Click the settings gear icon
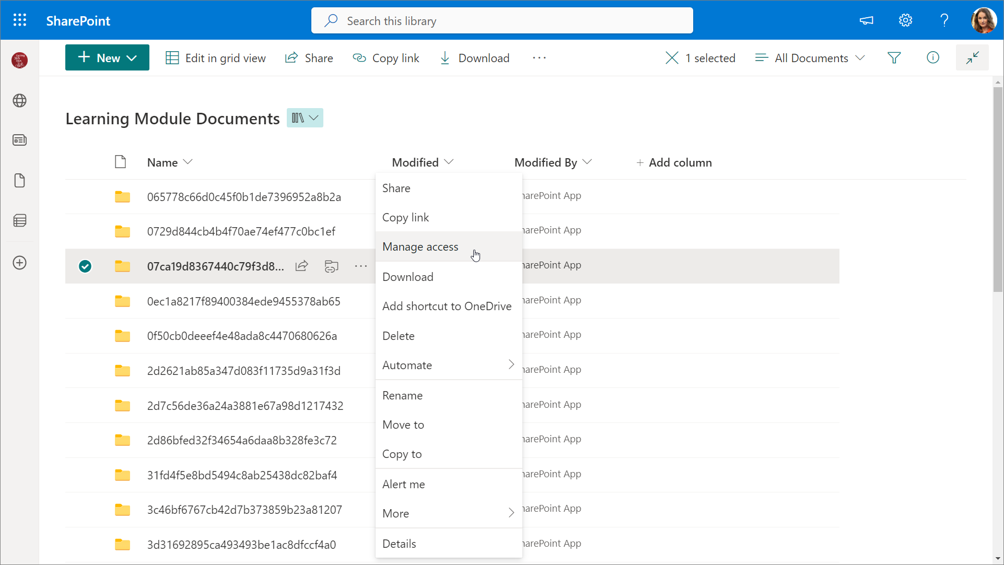This screenshot has width=1004, height=565. click(x=905, y=20)
